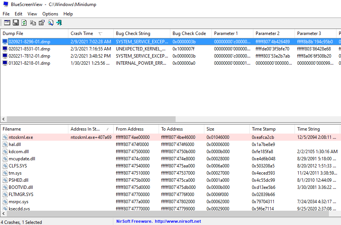Sort by the Bug Check Code column
The image size is (341, 225).
191,33
